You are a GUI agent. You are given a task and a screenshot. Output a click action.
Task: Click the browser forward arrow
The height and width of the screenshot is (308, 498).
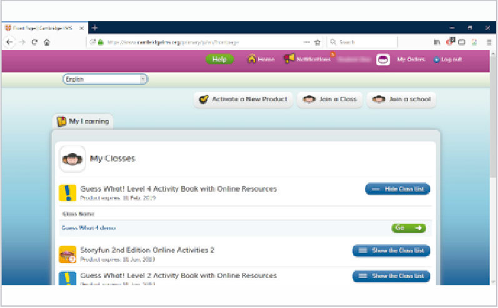tap(22, 42)
